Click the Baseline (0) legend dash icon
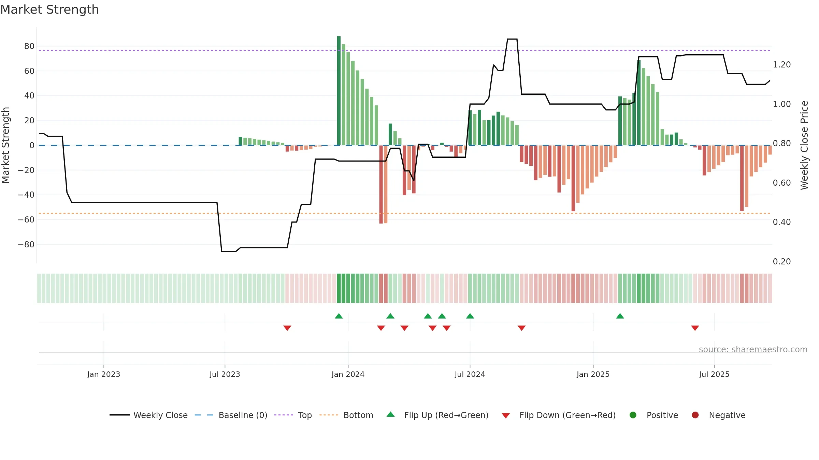This screenshot has height=460, width=819. [x=204, y=415]
